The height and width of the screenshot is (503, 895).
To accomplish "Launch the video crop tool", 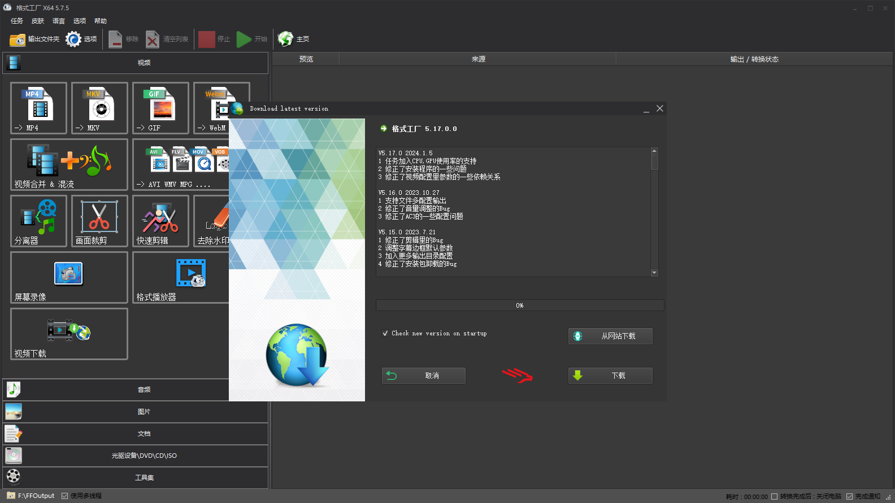I will (x=99, y=221).
